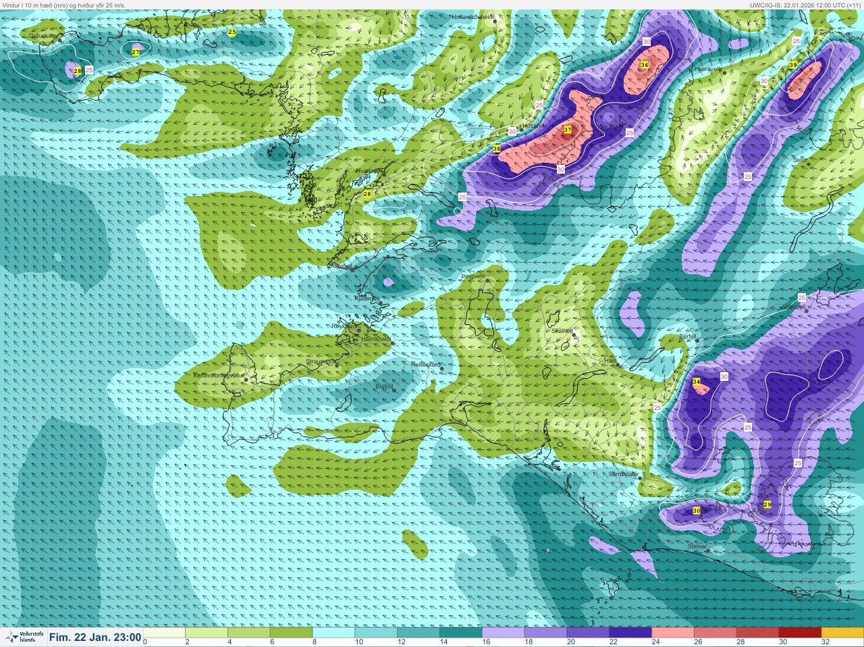Viewport: 864px width, 647px height.
Task: Click the UWC/IG-IS model run label
Action: (805, 5)
